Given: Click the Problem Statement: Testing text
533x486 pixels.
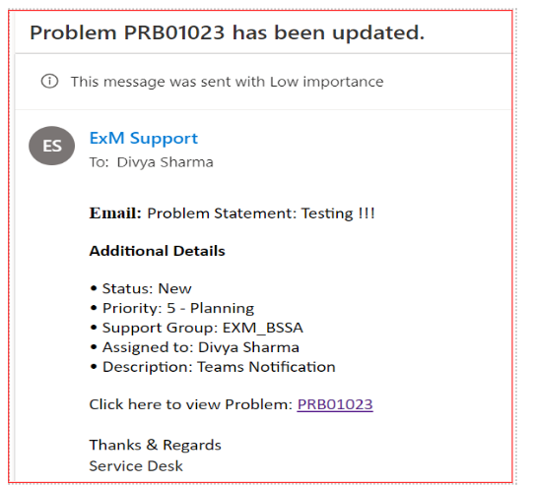Looking at the screenshot, I should [261, 213].
